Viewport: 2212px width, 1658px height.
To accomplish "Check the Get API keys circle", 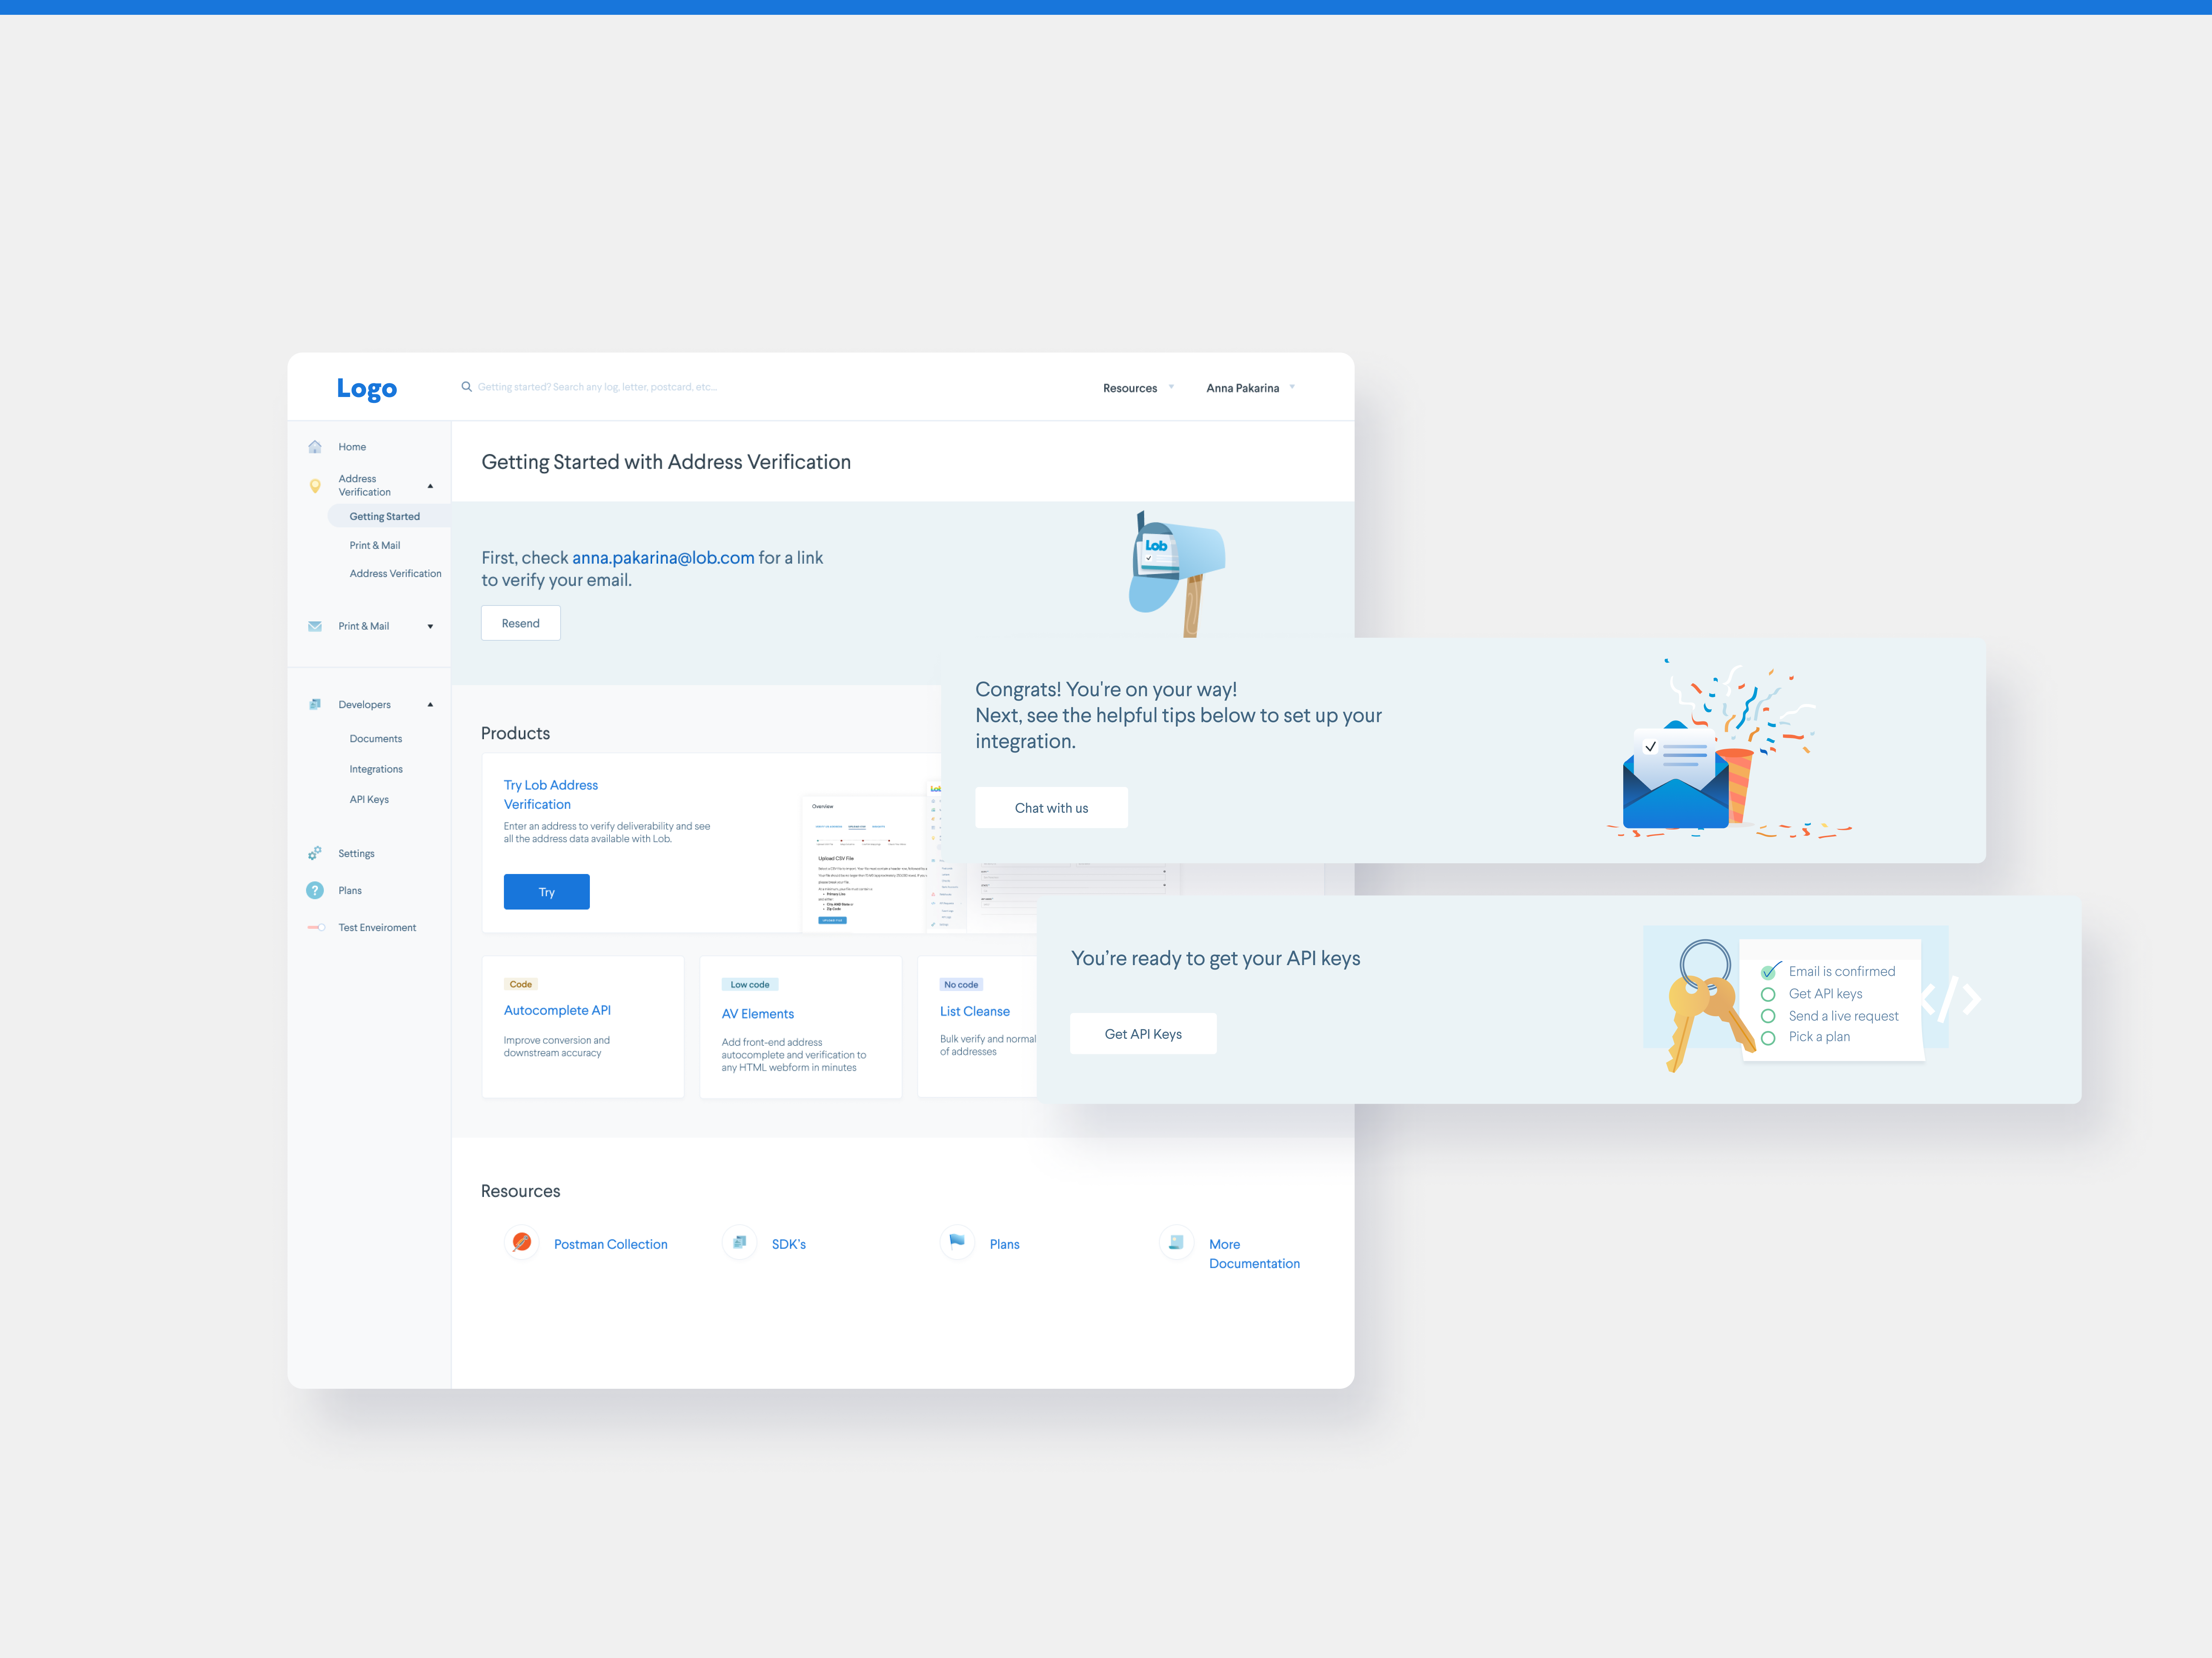I will point(1768,994).
